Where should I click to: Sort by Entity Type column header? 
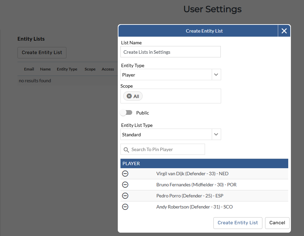(x=67, y=69)
